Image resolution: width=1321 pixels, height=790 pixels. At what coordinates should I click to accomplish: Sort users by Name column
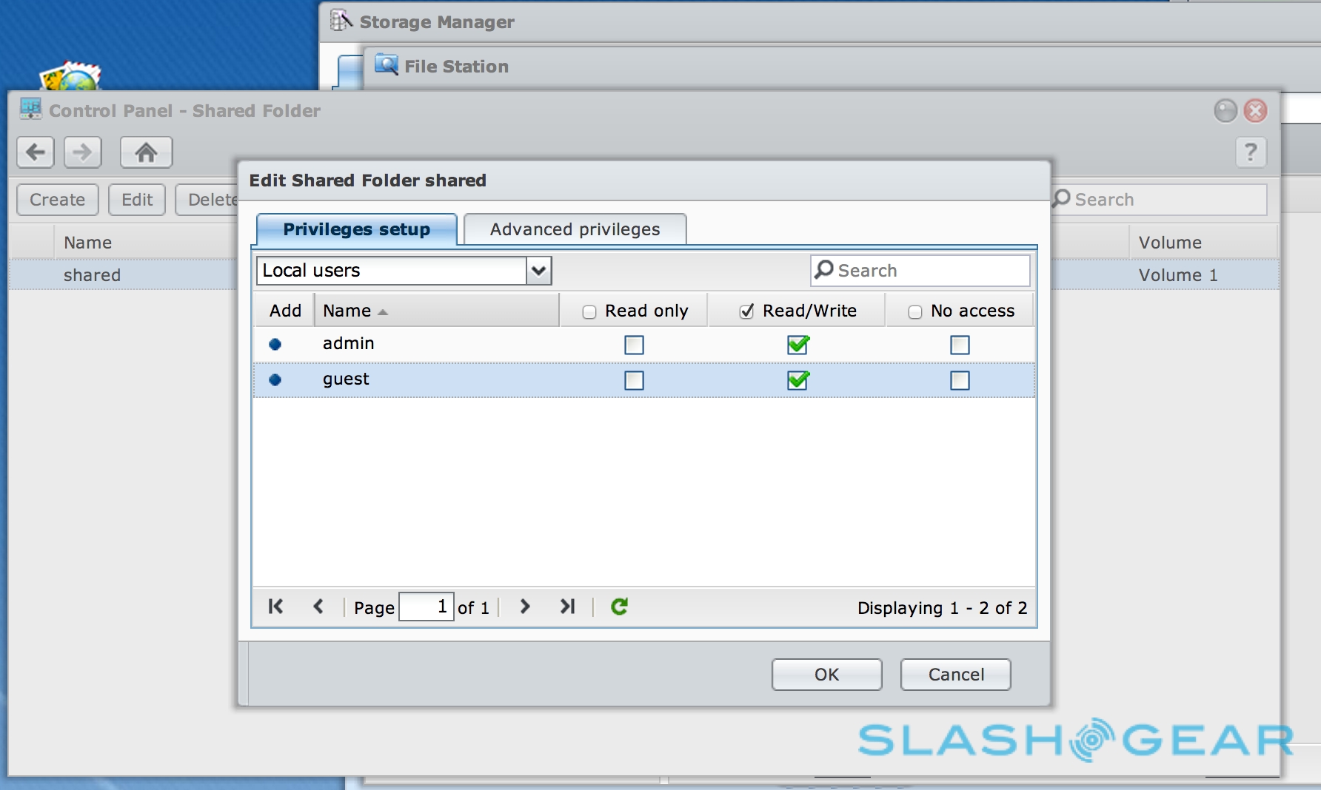point(436,311)
